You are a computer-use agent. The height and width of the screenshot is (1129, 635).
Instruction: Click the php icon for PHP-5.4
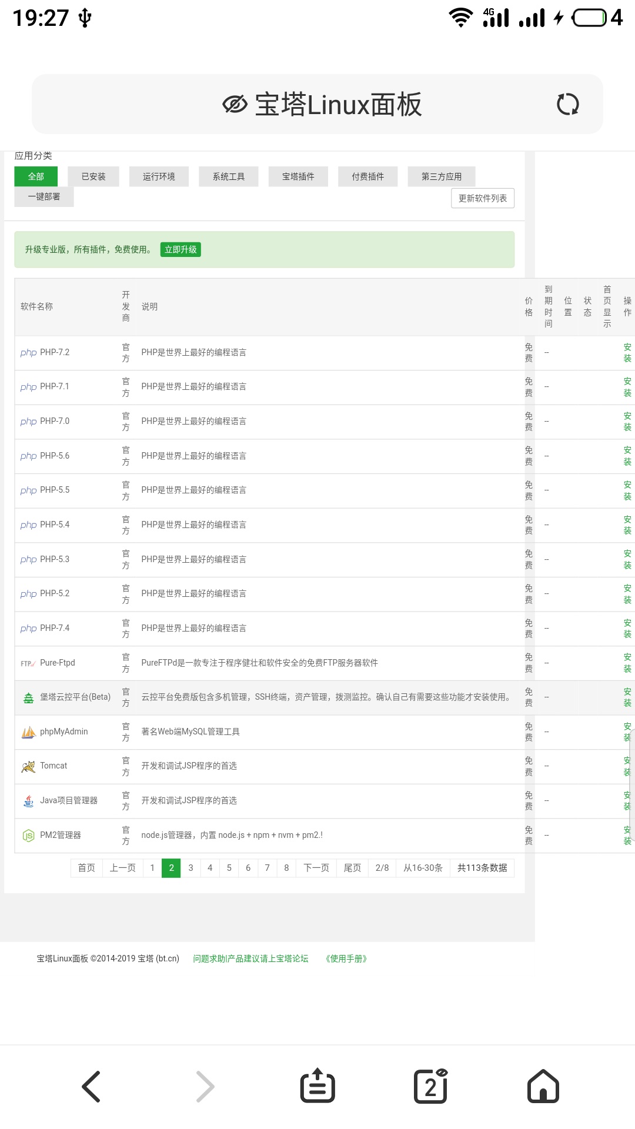coord(28,525)
